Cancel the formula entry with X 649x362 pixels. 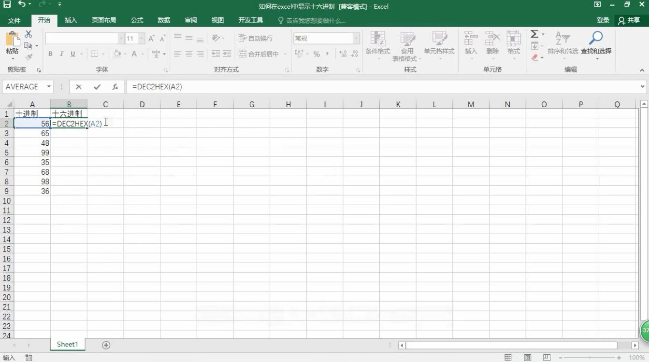point(78,87)
